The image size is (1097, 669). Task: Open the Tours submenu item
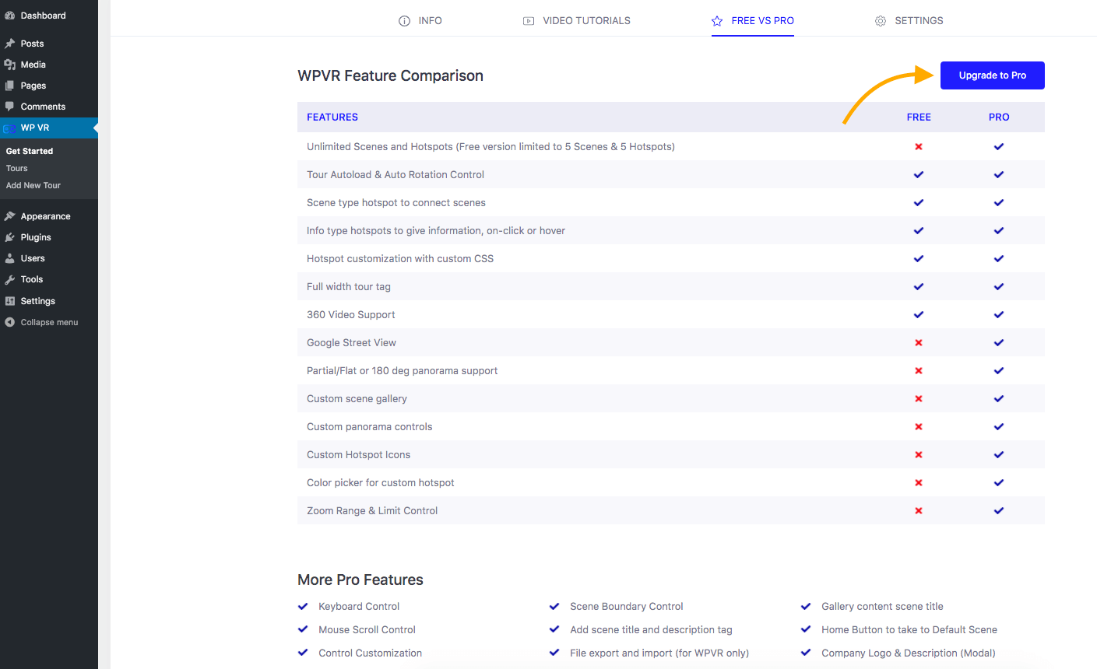(17, 168)
